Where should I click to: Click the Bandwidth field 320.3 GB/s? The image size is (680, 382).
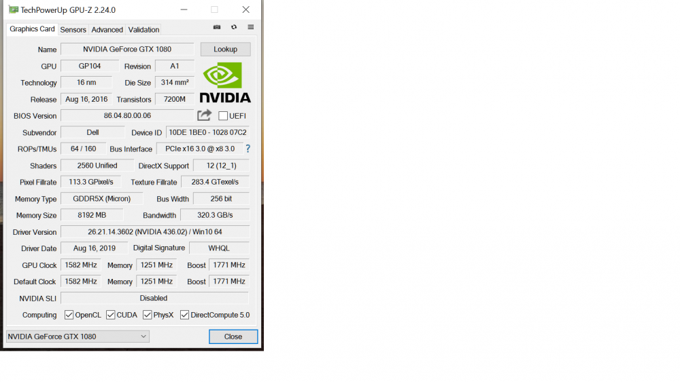coord(215,216)
